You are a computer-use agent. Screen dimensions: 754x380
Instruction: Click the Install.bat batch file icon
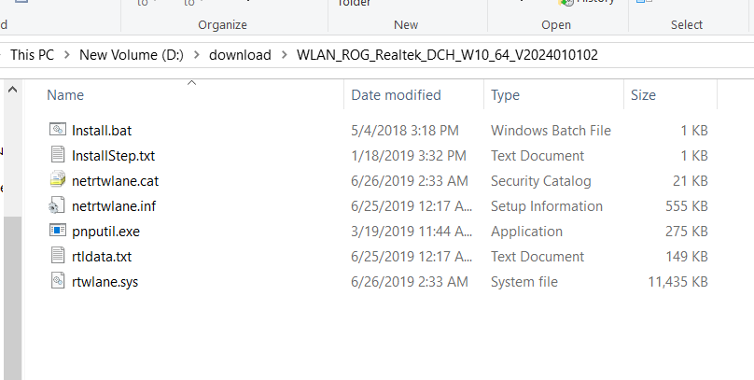[x=58, y=130]
